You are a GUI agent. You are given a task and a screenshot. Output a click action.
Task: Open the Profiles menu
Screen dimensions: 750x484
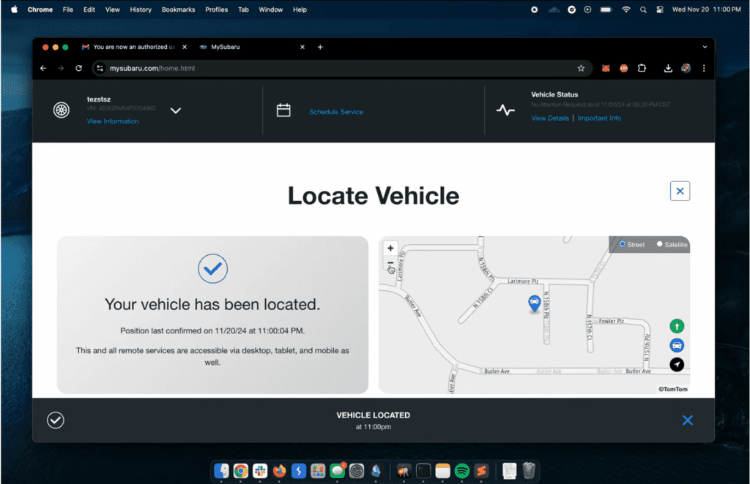[x=217, y=10]
